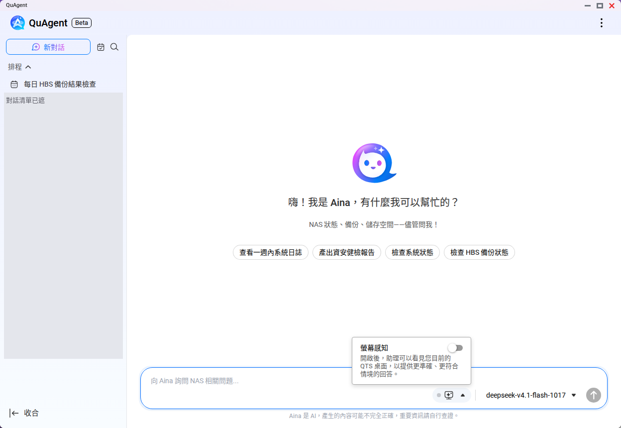This screenshot has height=428, width=621.
Task: Click the 嗨！我是 Aina greeting heading
Action: (x=374, y=203)
